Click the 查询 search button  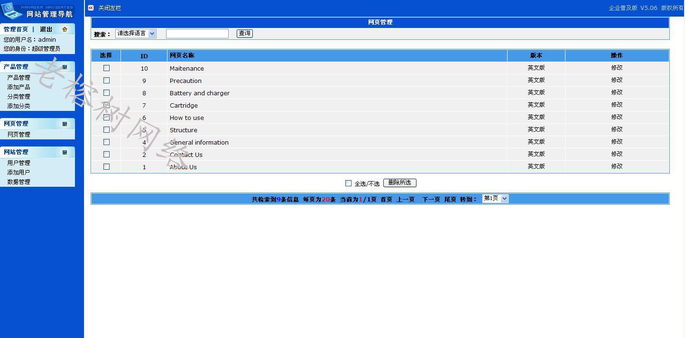click(x=245, y=33)
